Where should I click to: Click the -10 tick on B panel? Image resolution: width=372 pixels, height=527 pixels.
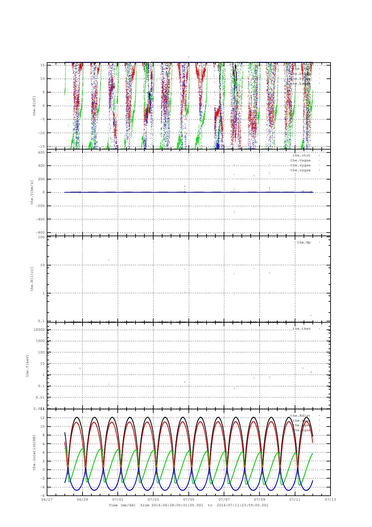point(41,133)
